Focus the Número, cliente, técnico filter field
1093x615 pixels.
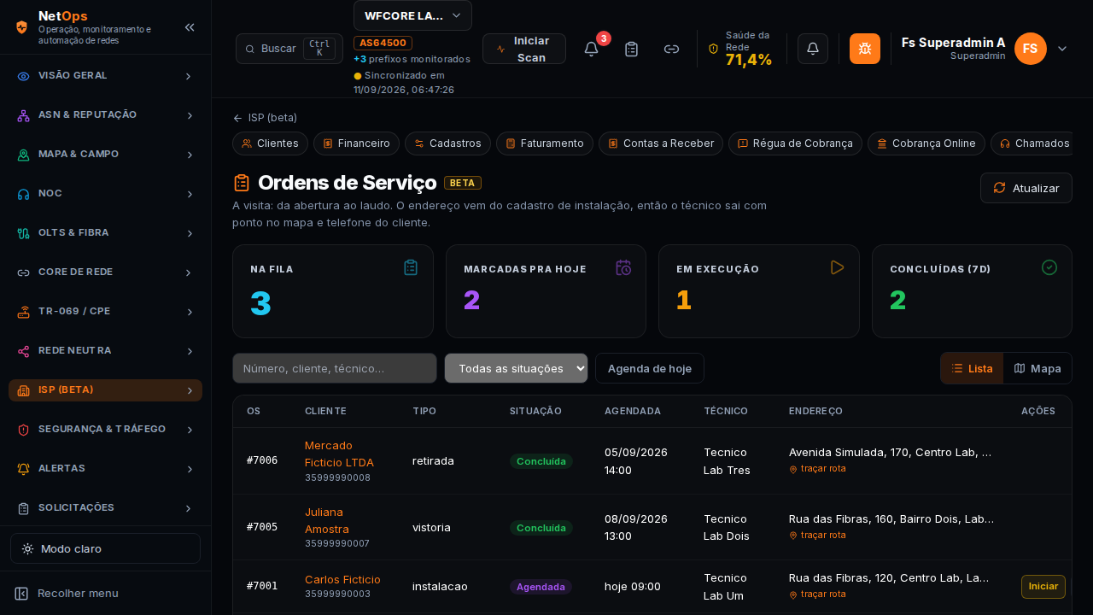[x=335, y=368]
